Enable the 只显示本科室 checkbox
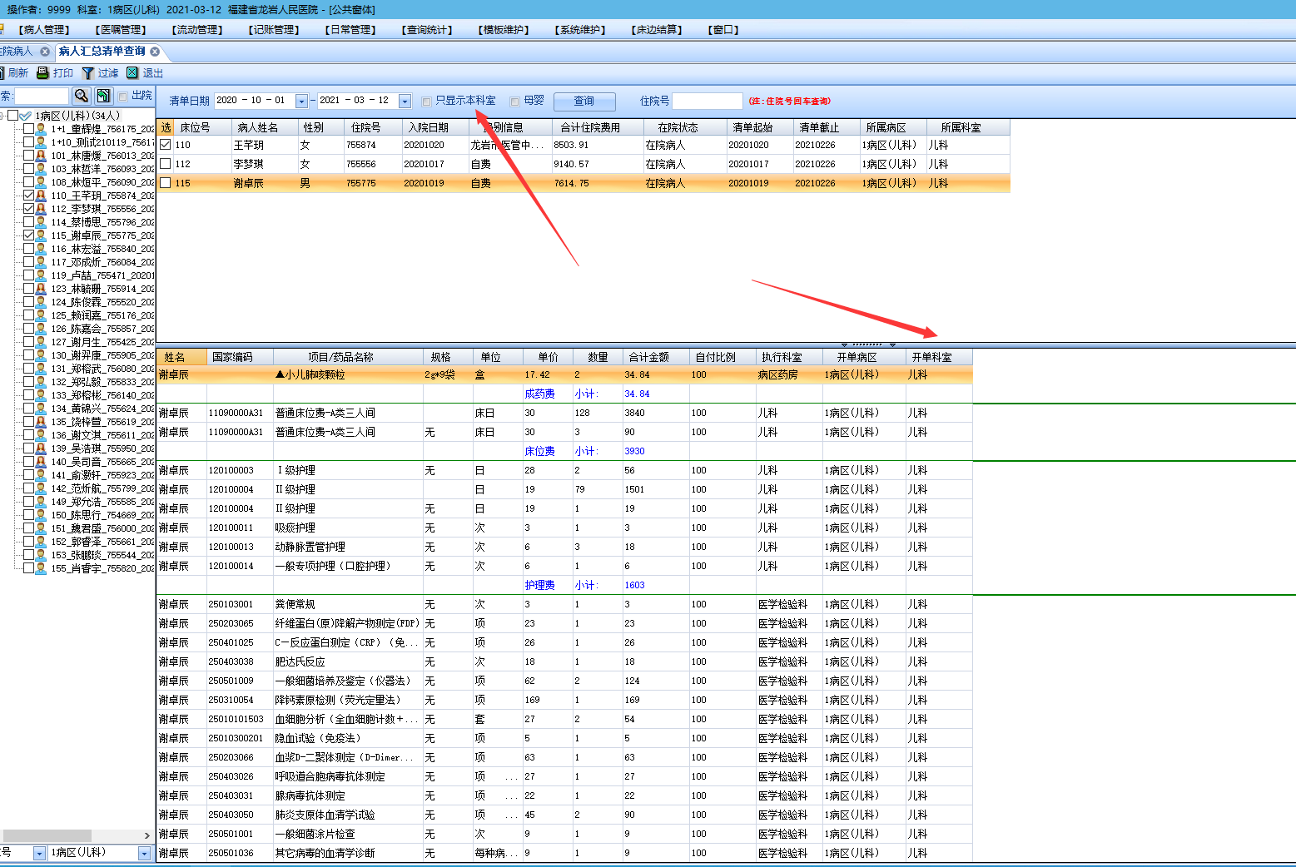This screenshot has height=867, width=1296. pyautogui.click(x=426, y=102)
